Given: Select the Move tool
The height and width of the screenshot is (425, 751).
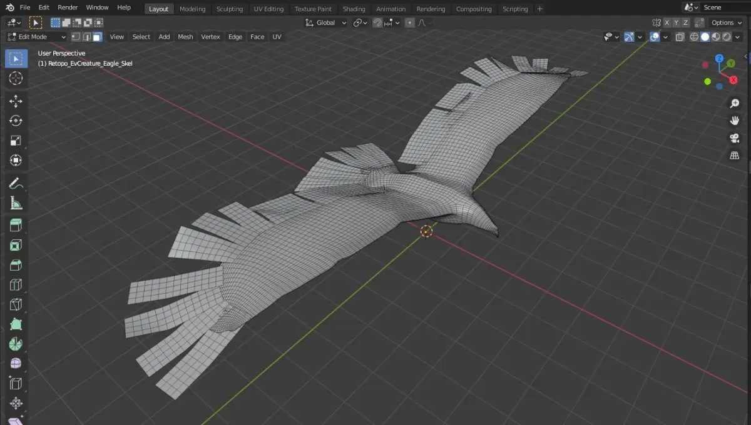Looking at the screenshot, I should point(16,101).
